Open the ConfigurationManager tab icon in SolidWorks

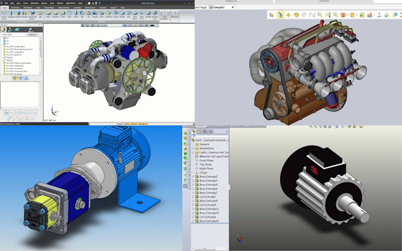click(x=205, y=132)
